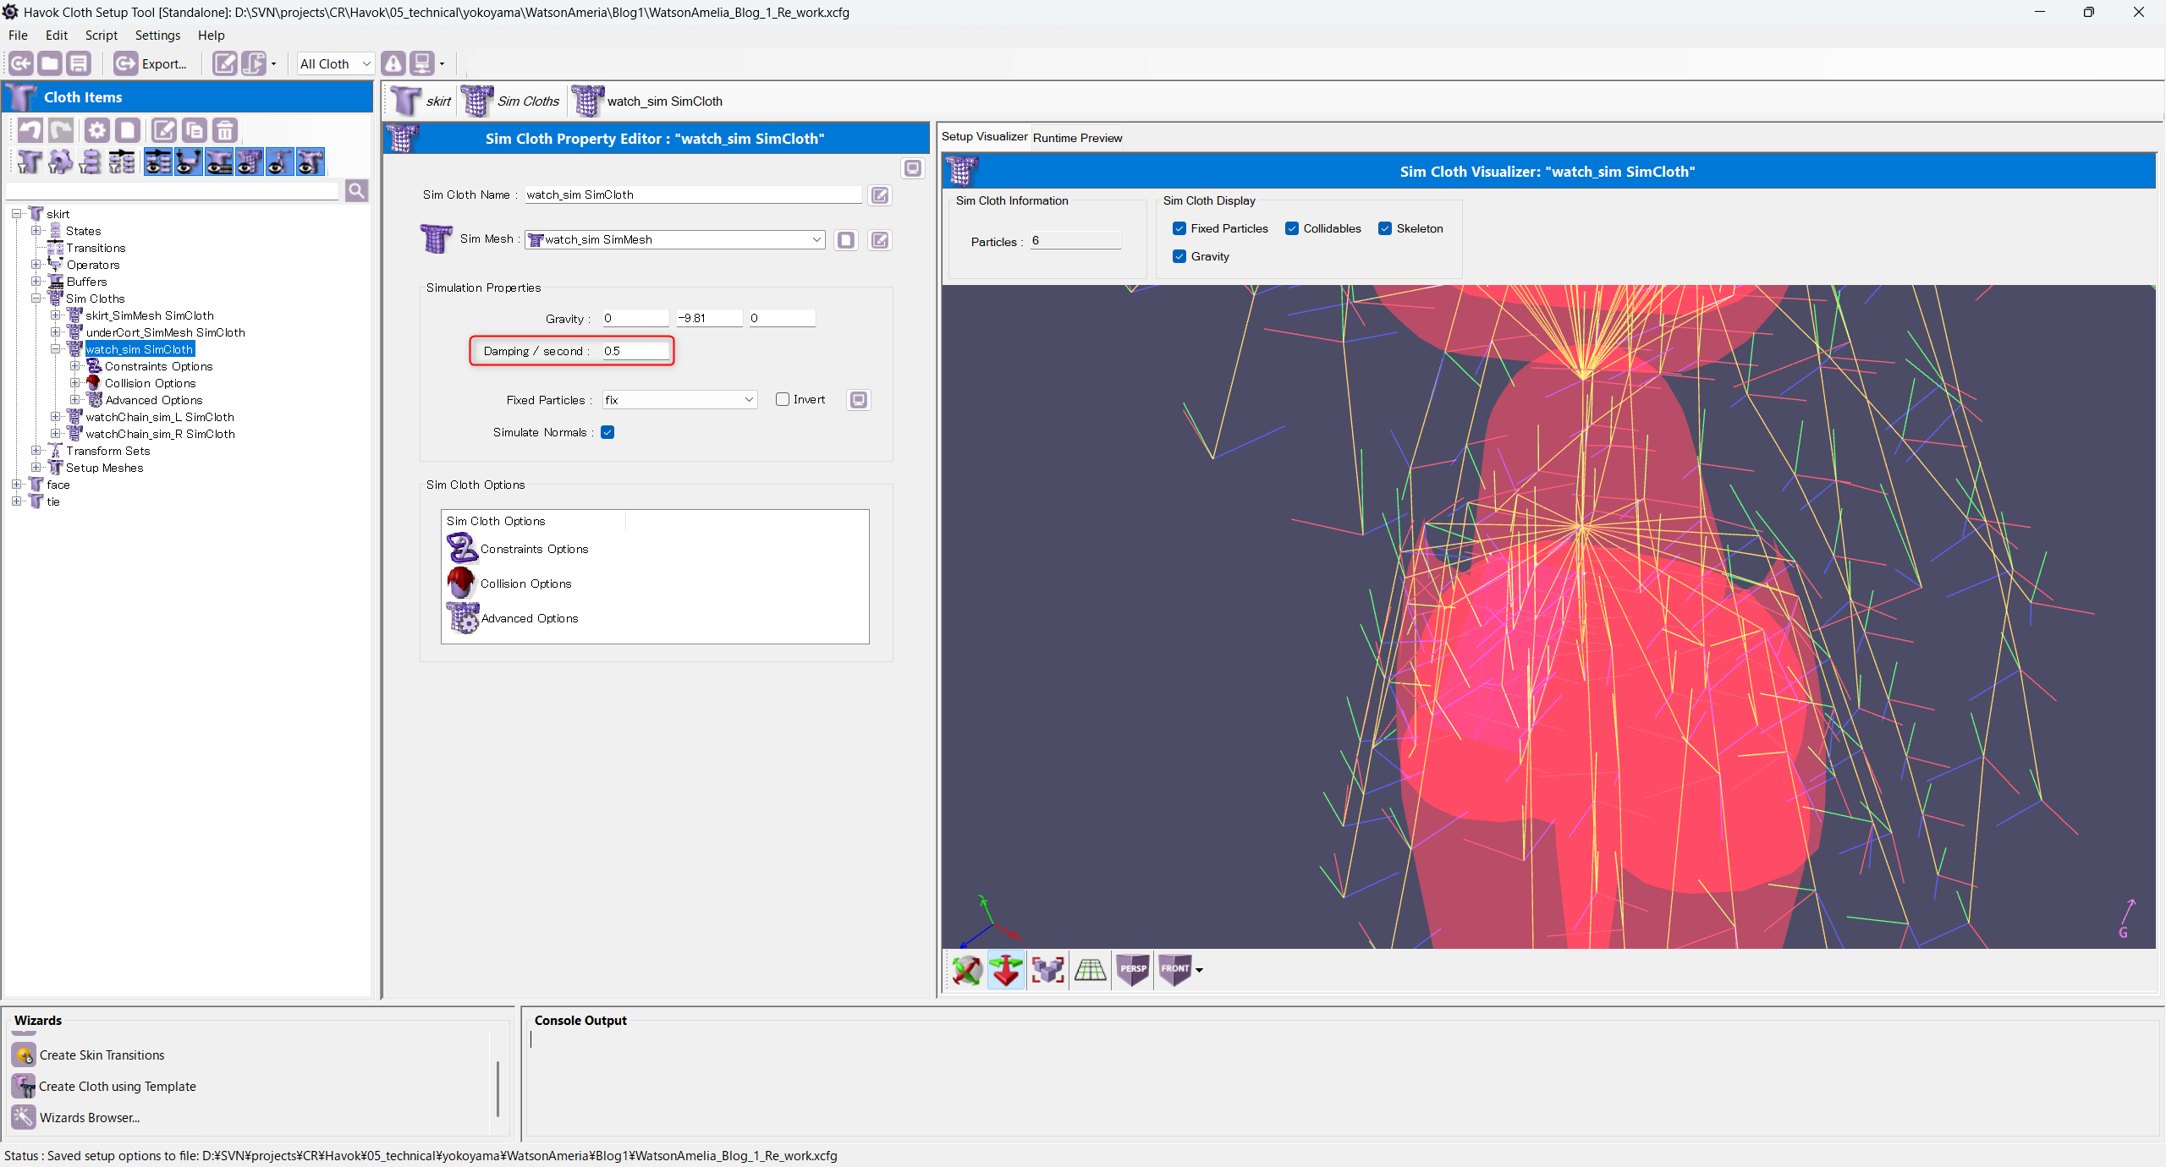This screenshot has width=2166, height=1167.
Task: Select watchChain_sim_L SimCloth in tree
Action: (x=160, y=417)
